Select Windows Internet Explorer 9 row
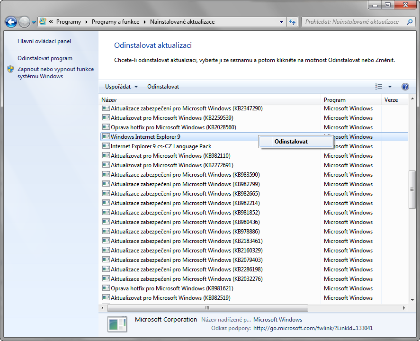 click(254, 137)
